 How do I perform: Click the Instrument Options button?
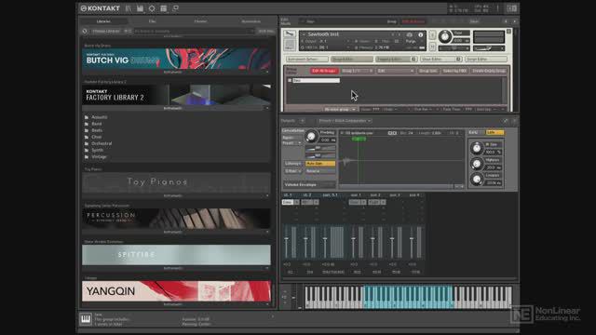[x=307, y=60]
